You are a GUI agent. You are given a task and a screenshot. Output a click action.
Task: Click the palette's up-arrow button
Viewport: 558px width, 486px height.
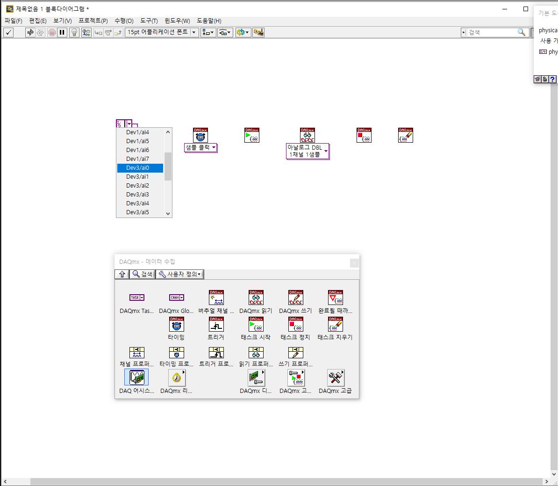point(122,274)
